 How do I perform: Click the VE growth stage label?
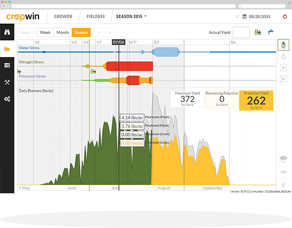(37, 43)
